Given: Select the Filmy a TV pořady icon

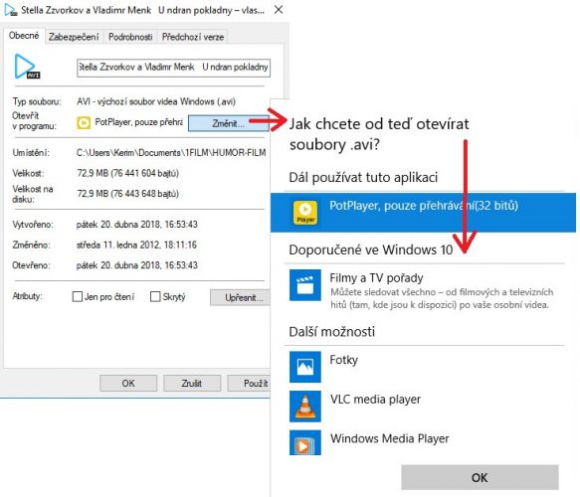Looking at the screenshot, I should (x=305, y=285).
